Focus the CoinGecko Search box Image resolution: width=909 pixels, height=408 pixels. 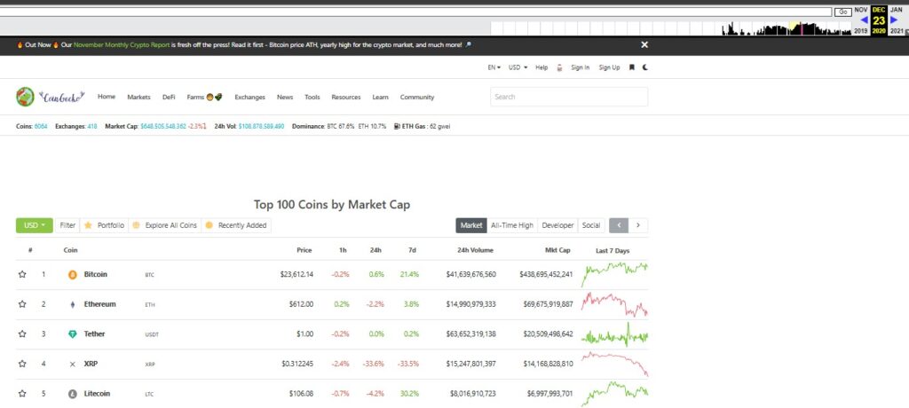point(569,97)
